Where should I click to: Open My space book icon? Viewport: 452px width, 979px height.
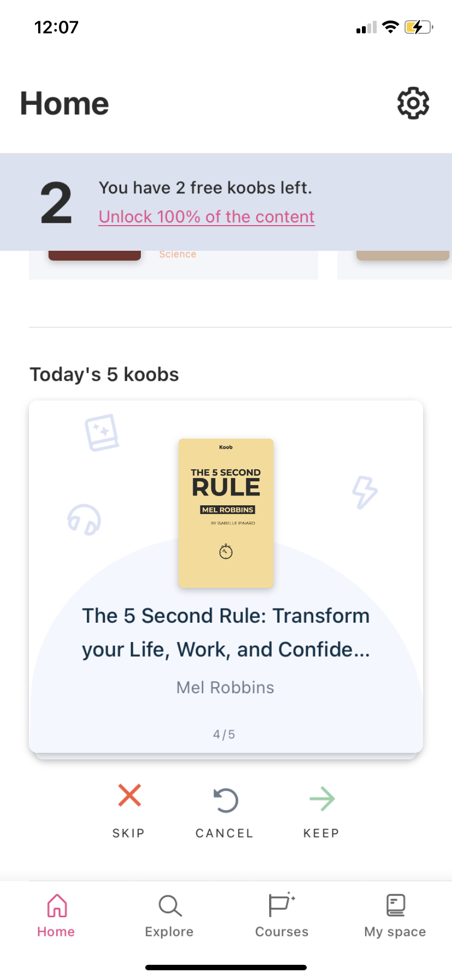pos(394,906)
